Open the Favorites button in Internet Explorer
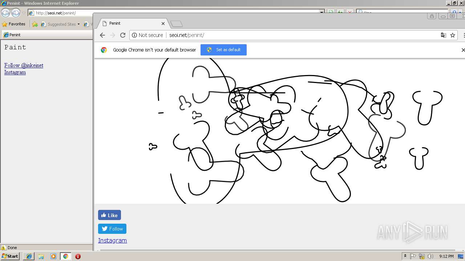This screenshot has width=465, height=261. click(x=14, y=24)
